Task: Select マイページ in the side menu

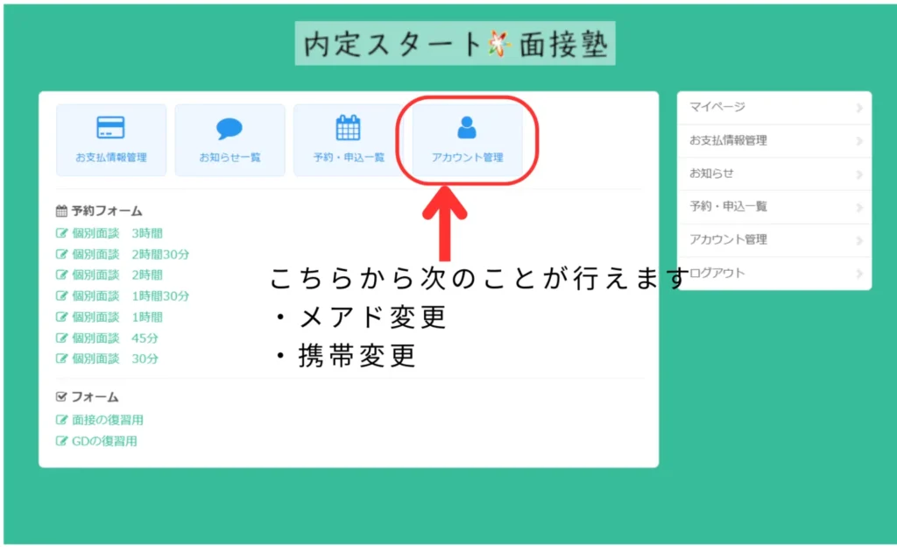Action: pyautogui.click(x=717, y=107)
